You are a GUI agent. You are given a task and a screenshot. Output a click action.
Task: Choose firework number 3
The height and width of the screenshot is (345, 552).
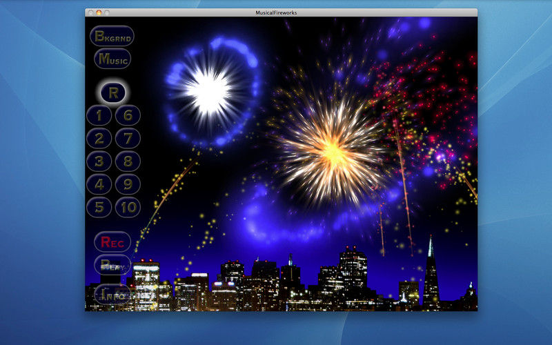coord(99,161)
